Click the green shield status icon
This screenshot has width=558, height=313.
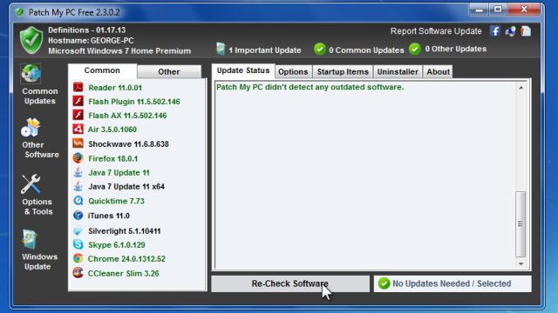pos(31,40)
